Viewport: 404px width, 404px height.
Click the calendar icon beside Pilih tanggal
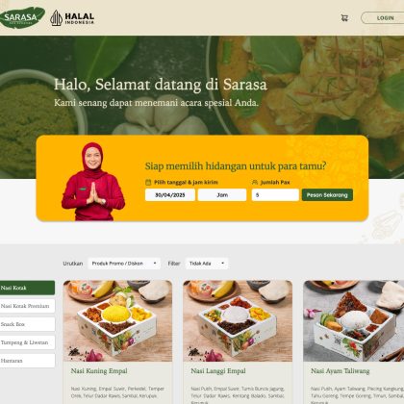tap(148, 182)
